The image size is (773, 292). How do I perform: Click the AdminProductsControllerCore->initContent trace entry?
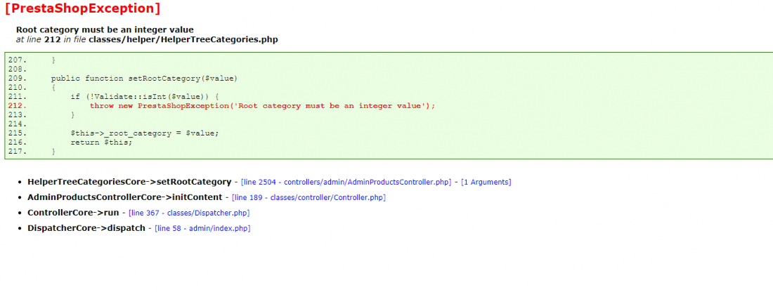124,197
